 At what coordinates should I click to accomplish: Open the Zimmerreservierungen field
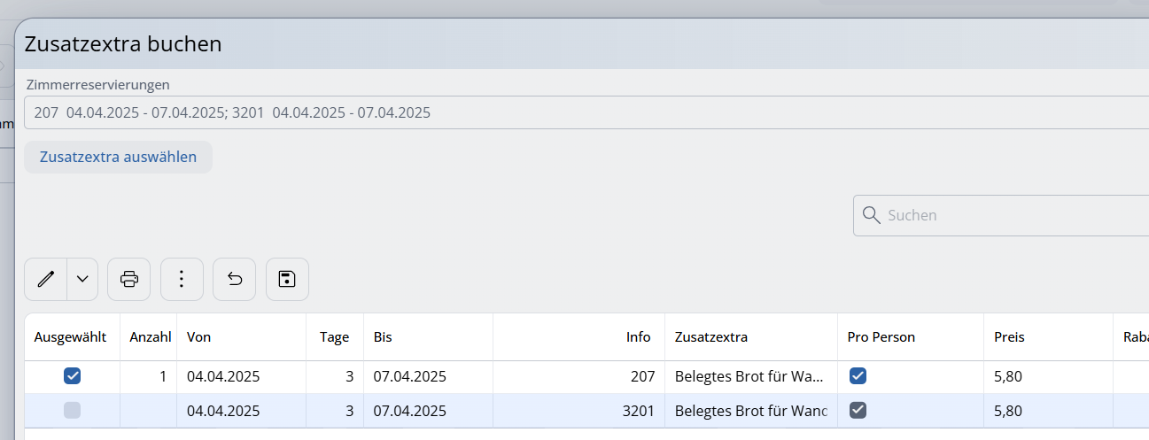586,112
